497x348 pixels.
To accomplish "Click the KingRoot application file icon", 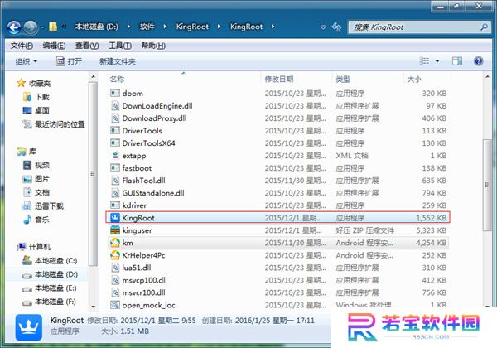I will [115, 218].
